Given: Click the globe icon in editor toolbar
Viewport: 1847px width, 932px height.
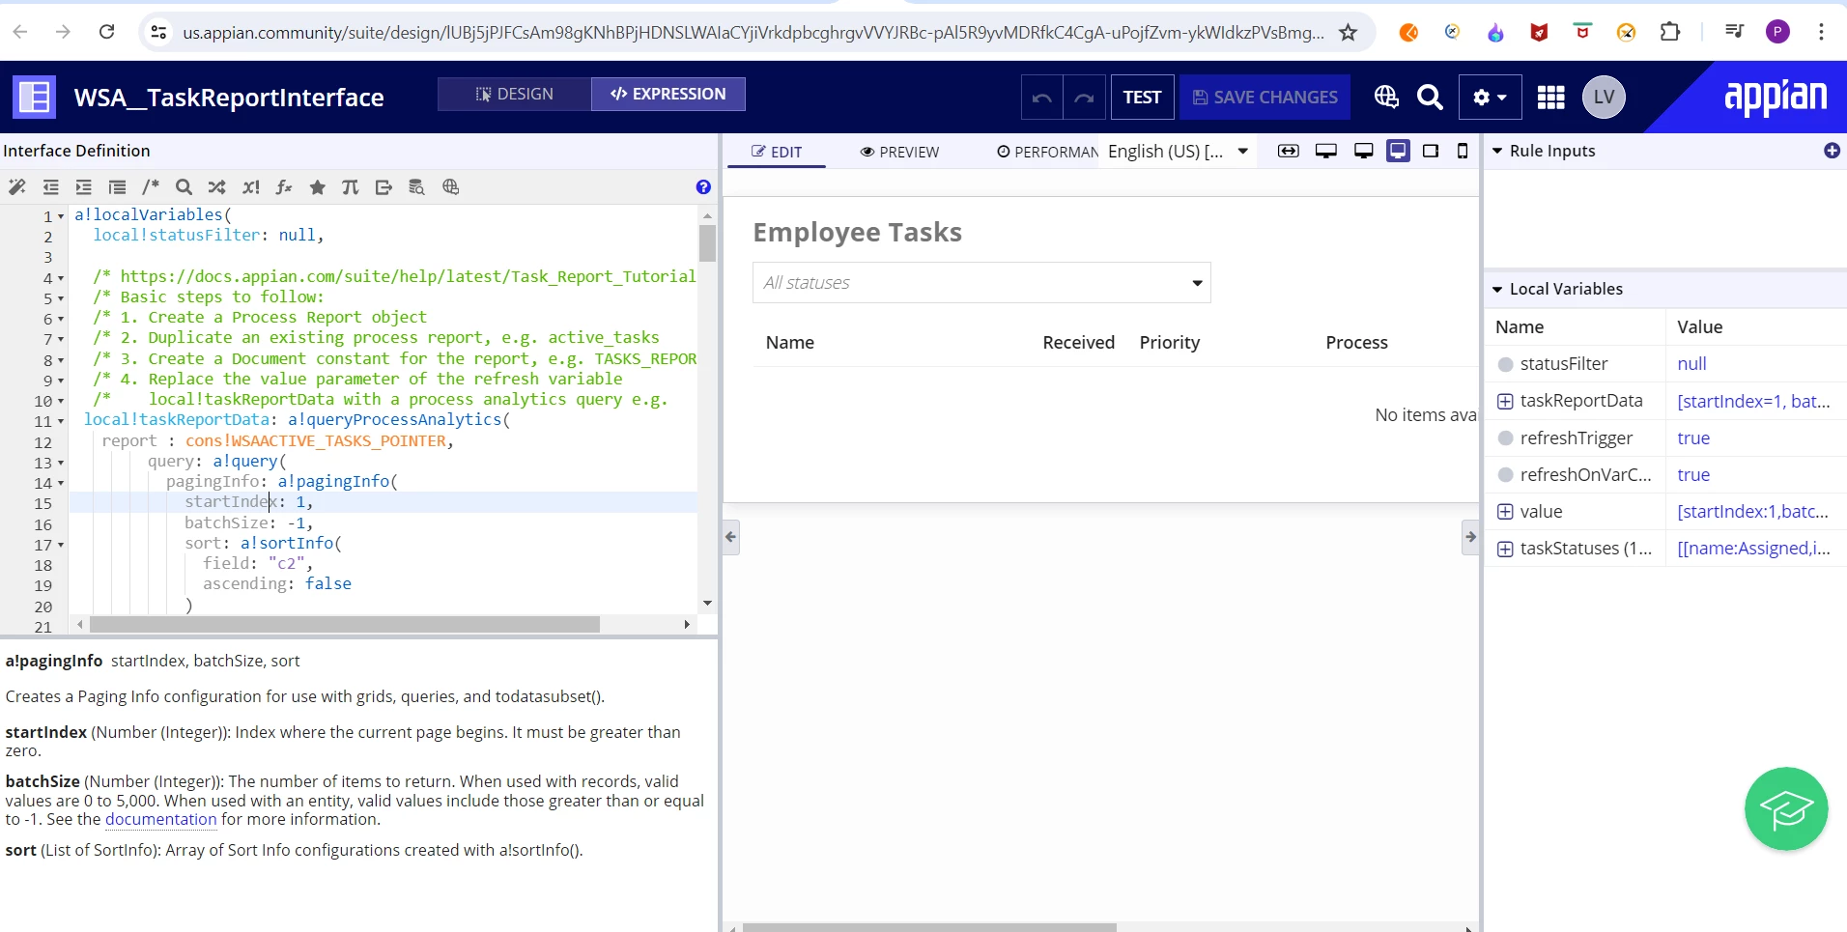Looking at the screenshot, I should (450, 187).
